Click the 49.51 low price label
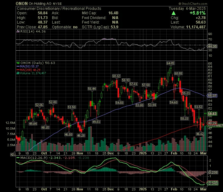 (x=96, y=122)
